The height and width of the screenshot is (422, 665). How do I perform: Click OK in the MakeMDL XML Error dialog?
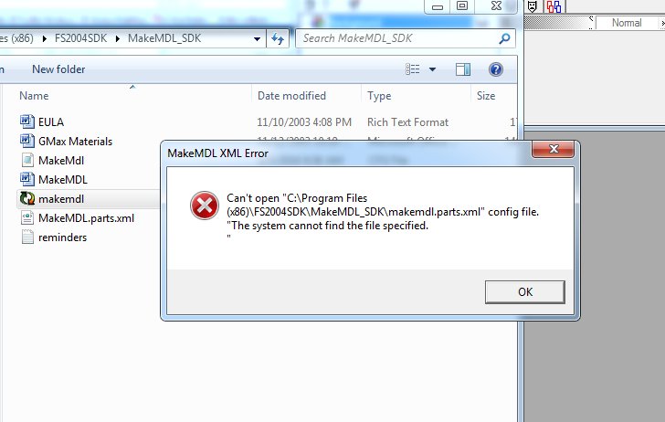(524, 291)
